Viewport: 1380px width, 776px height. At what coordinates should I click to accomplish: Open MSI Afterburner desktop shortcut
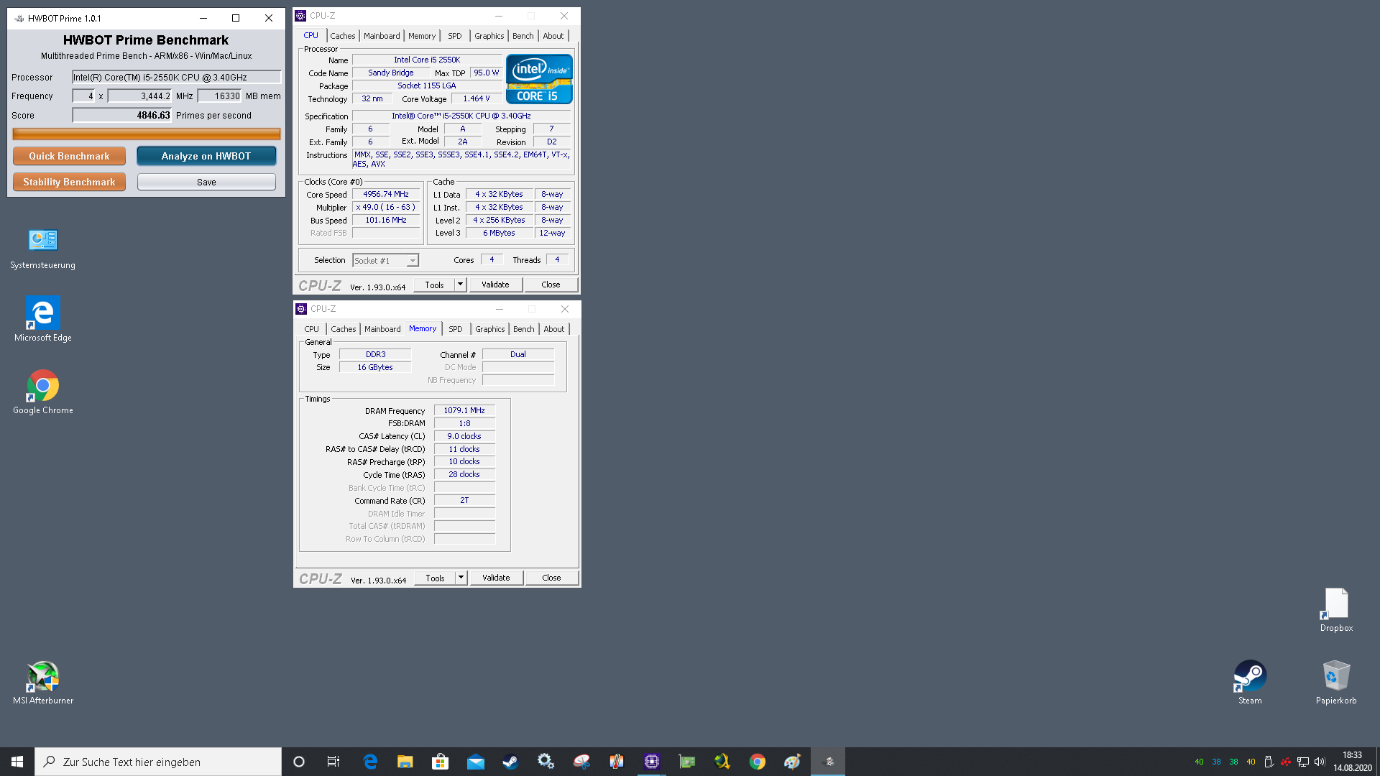point(42,683)
